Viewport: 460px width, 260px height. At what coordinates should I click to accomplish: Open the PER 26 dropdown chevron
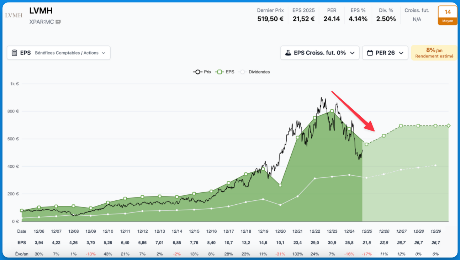[x=401, y=53]
